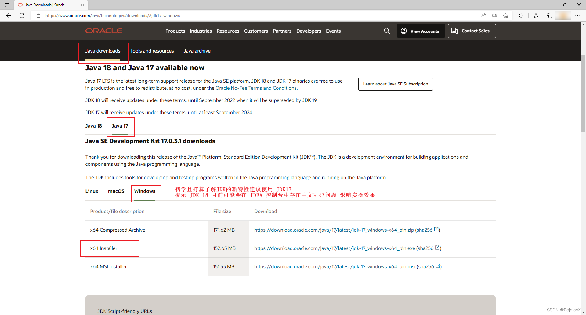Click the x64 Compressed Archive label
Image resolution: width=586 pixels, height=315 pixels.
point(118,230)
